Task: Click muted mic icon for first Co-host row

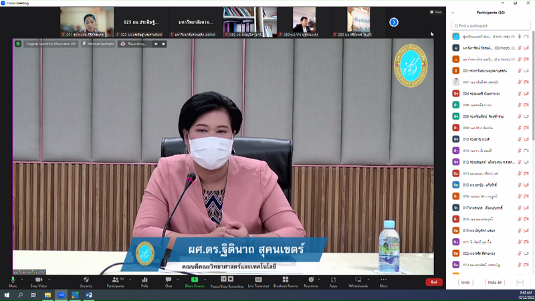Action: [520, 48]
